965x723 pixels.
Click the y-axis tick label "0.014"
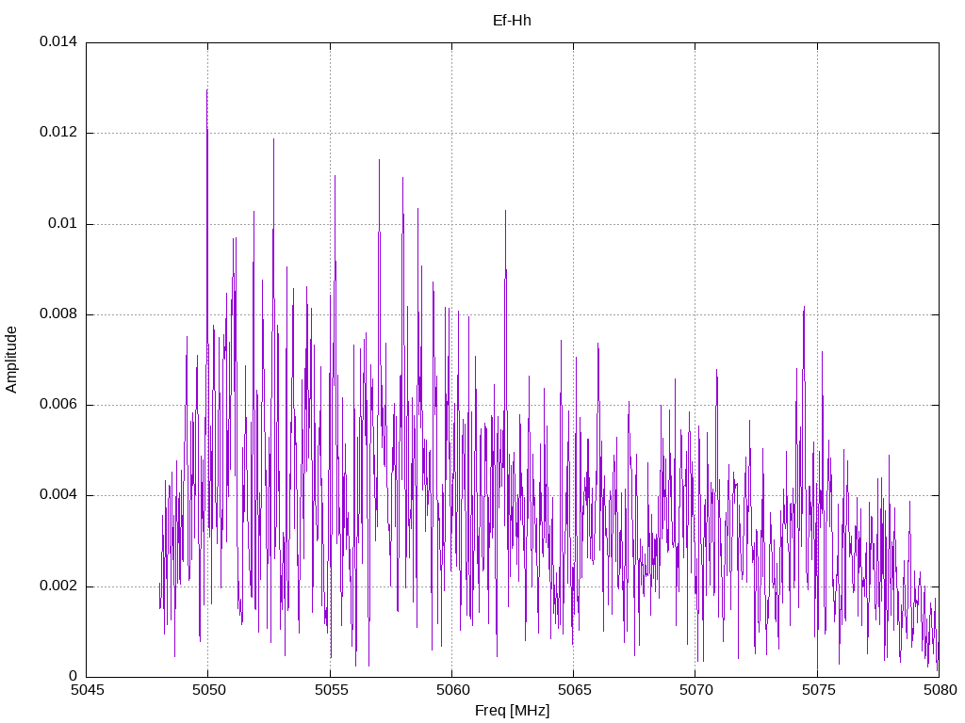pos(58,41)
